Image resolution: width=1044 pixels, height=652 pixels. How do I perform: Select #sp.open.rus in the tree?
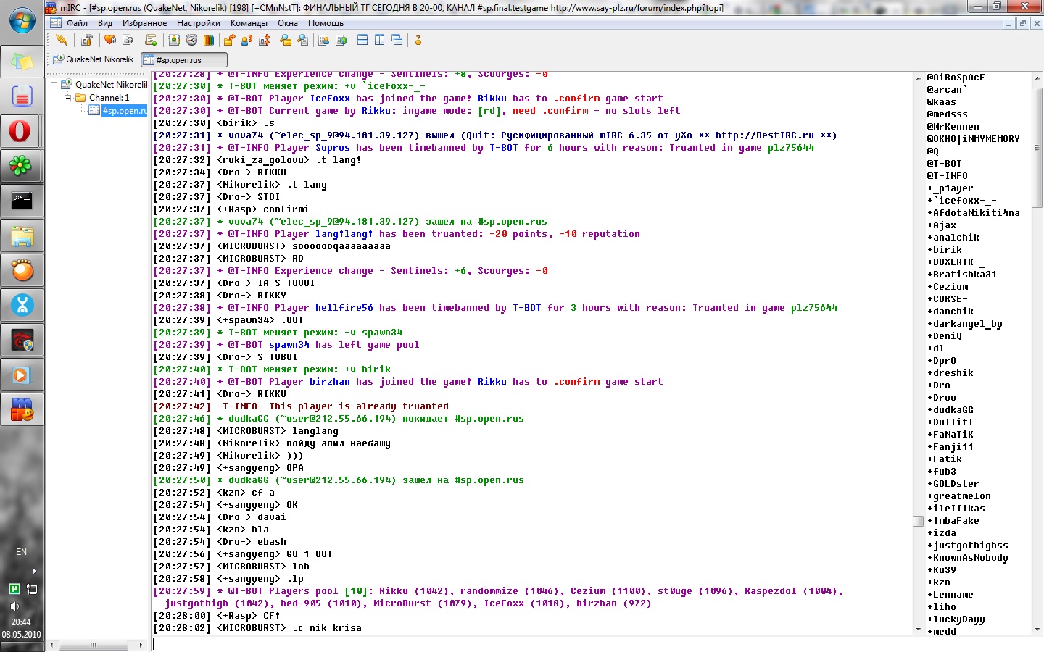124,111
